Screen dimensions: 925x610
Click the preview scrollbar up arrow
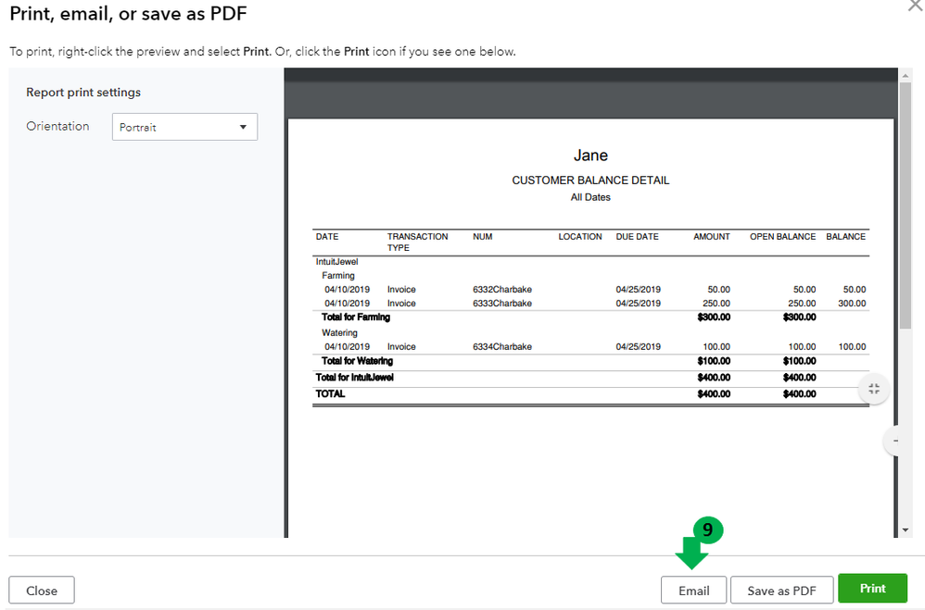click(x=905, y=75)
